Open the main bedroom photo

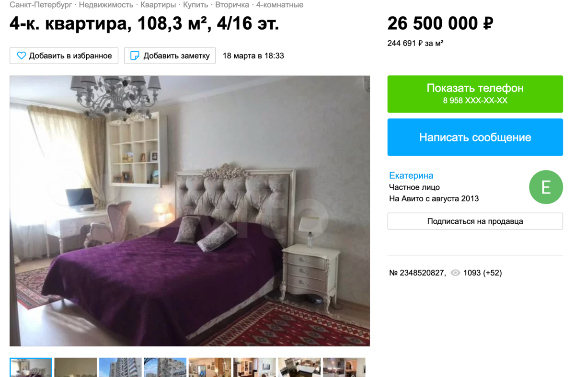click(190, 211)
